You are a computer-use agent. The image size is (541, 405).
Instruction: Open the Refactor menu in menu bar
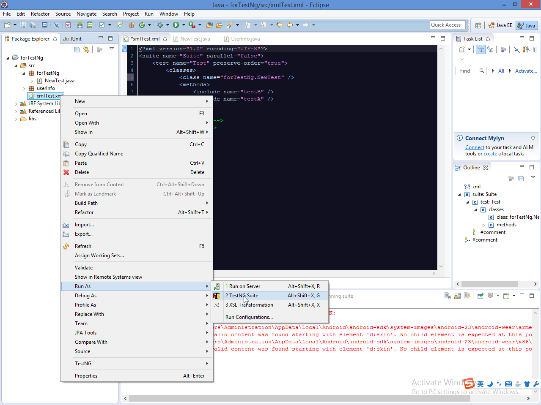tap(40, 14)
